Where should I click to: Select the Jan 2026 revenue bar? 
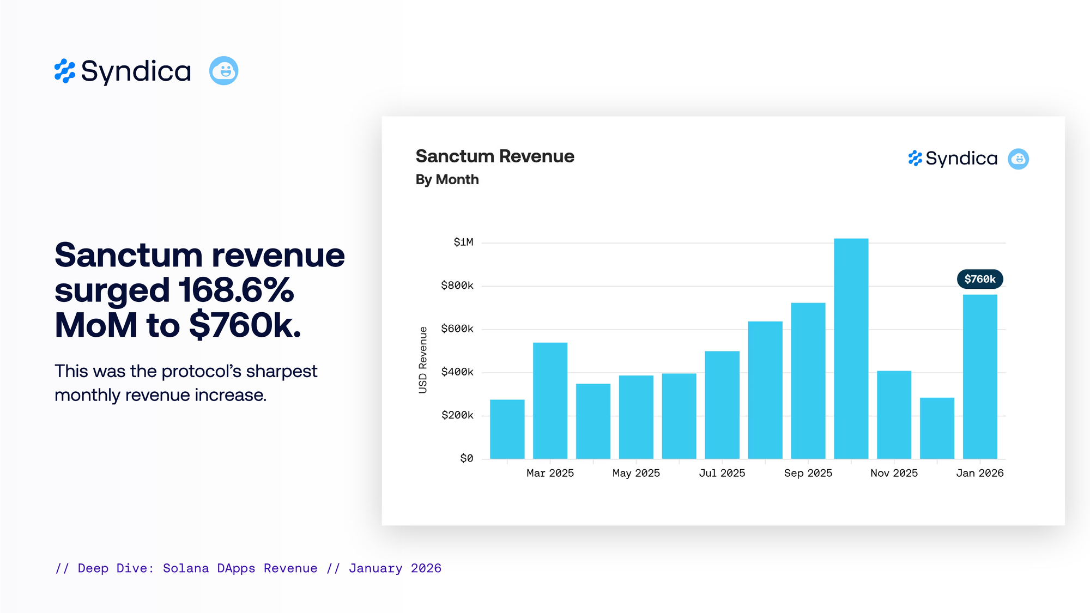980,377
